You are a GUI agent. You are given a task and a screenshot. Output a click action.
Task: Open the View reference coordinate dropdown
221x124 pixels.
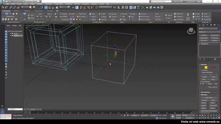(x=63, y=7)
